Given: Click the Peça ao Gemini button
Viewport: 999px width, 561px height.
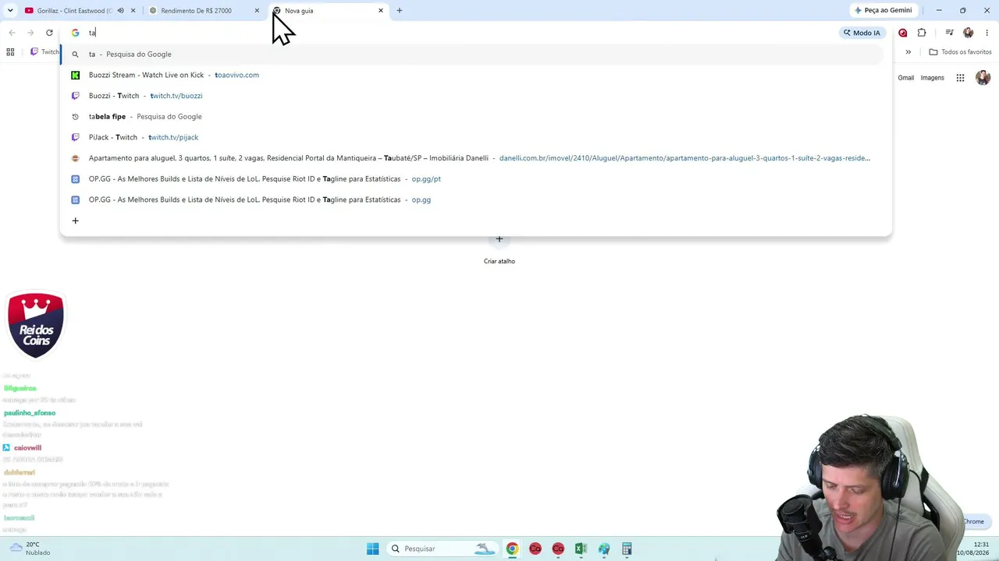Looking at the screenshot, I should point(883,10).
